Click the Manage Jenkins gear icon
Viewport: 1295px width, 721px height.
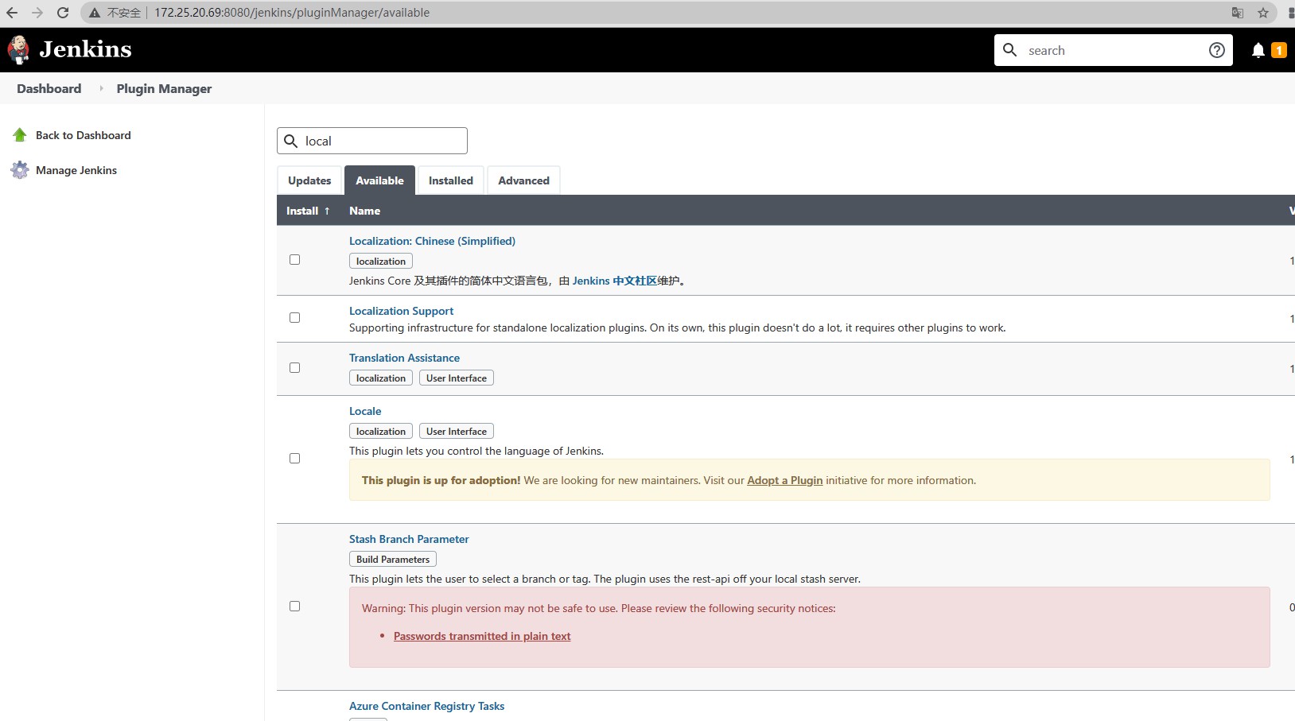(20, 170)
